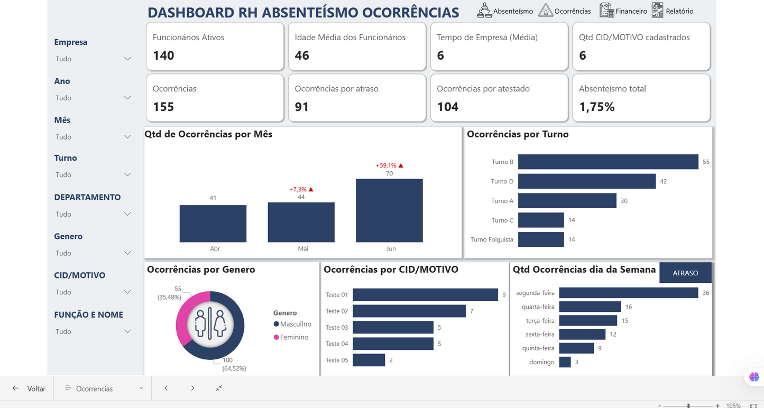Image resolution: width=764 pixels, height=408 pixels.
Task: Click the Relatório report icon
Action: click(x=657, y=10)
